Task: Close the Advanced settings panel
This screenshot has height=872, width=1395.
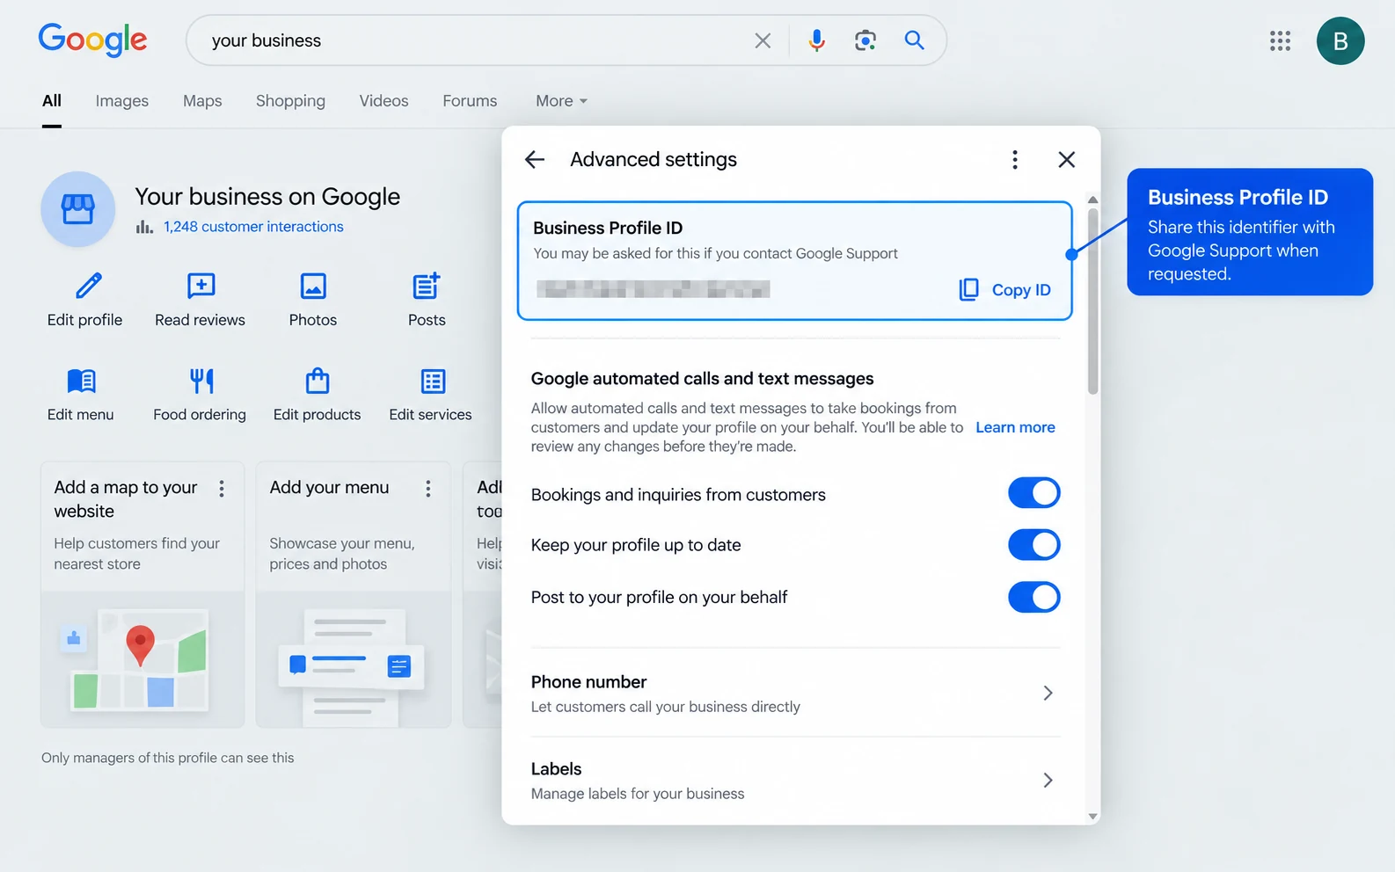Action: [1066, 159]
